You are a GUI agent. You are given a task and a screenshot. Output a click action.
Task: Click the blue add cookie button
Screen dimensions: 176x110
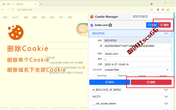click(x=152, y=25)
